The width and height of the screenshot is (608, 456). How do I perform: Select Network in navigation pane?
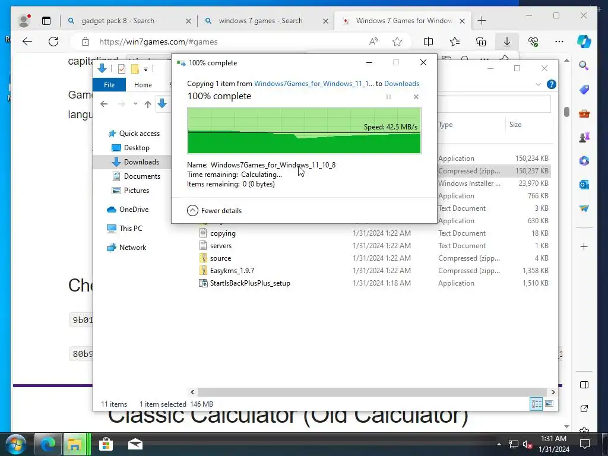pos(127,248)
